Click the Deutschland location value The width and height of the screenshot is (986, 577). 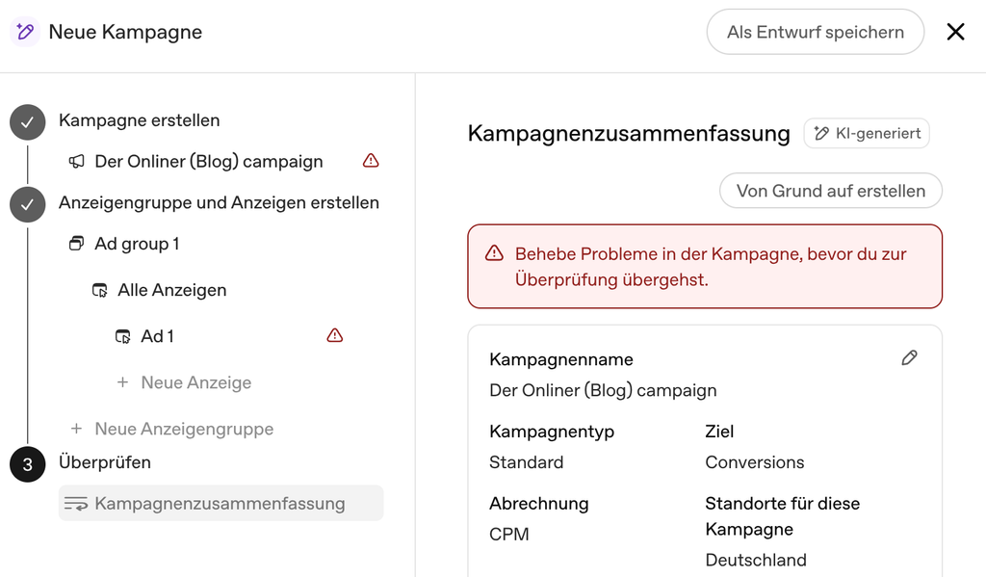tap(756, 560)
